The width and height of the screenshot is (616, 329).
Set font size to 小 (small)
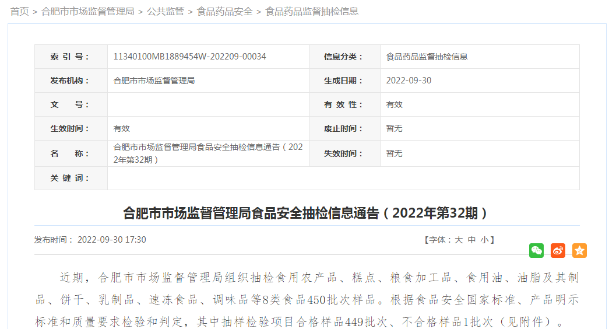point(484,240)
